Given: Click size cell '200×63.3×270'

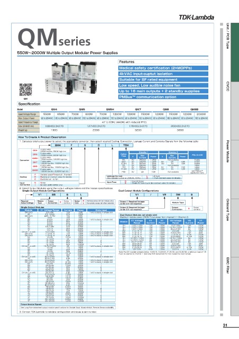Looking at the screenshot, I should pos(180,126).
